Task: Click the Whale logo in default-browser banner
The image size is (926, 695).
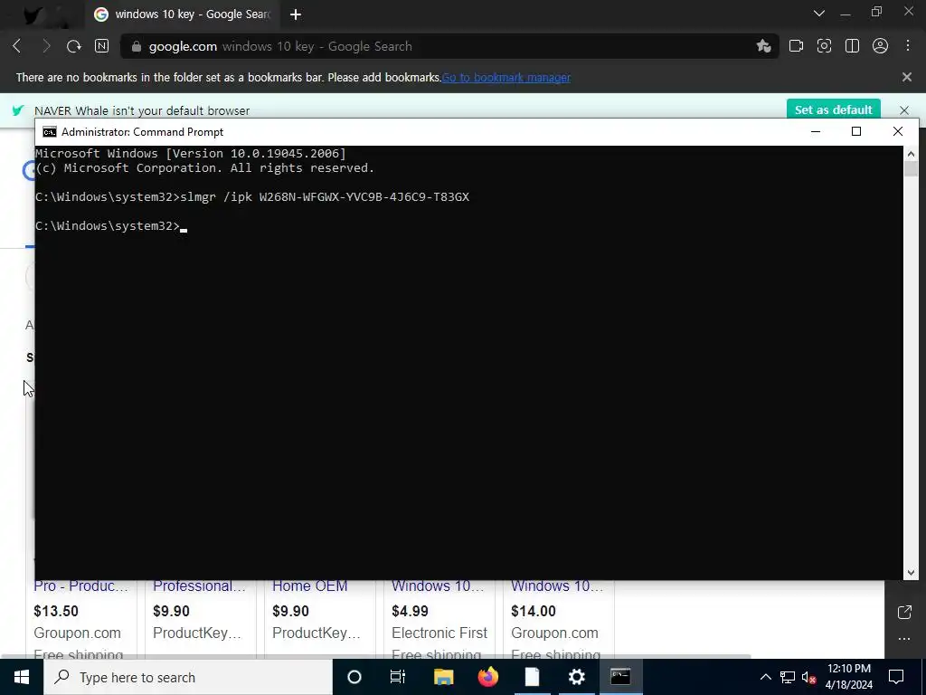Action: coord(18,110)
